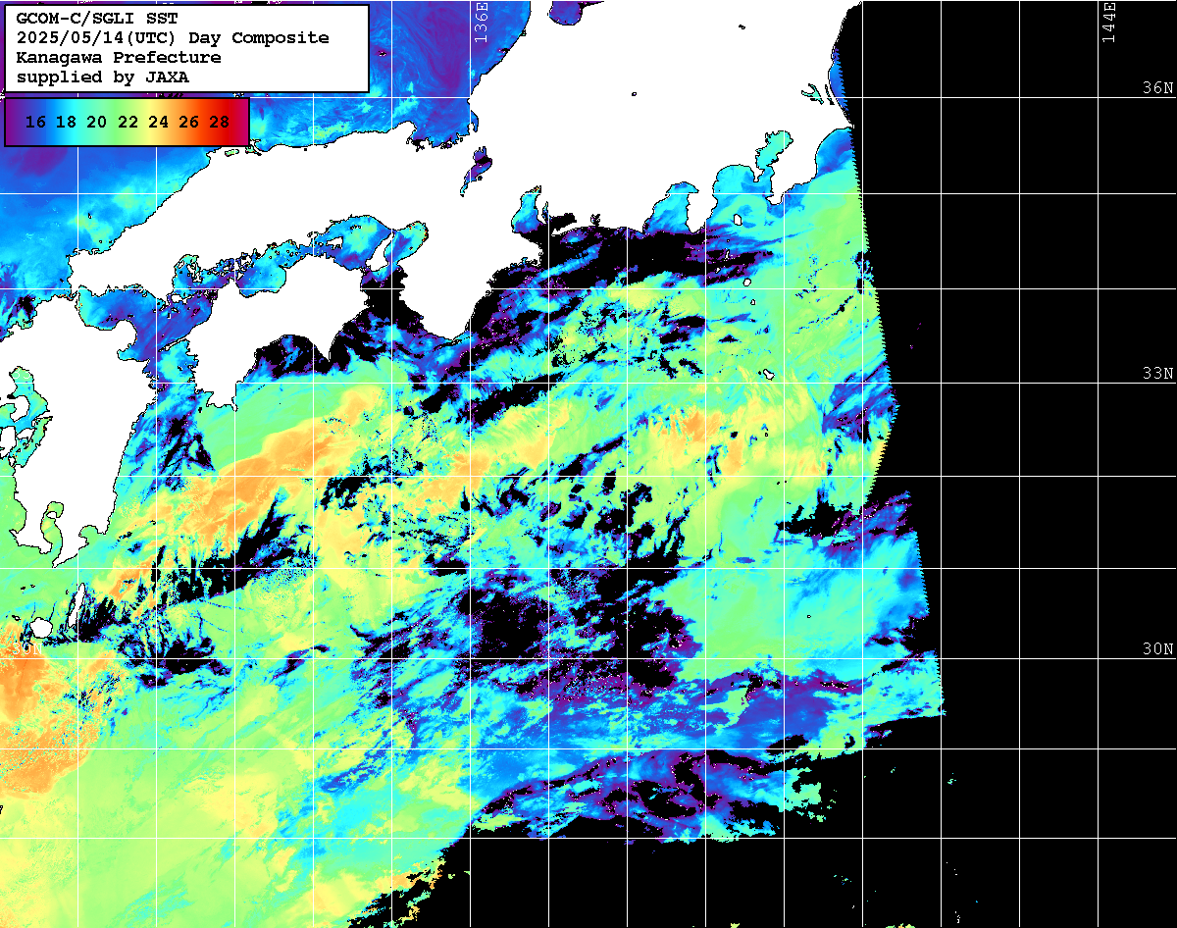Click the 'Kanagawa Prefecture' label
The image size is (1177, 928).
click(x=119, y=58)
